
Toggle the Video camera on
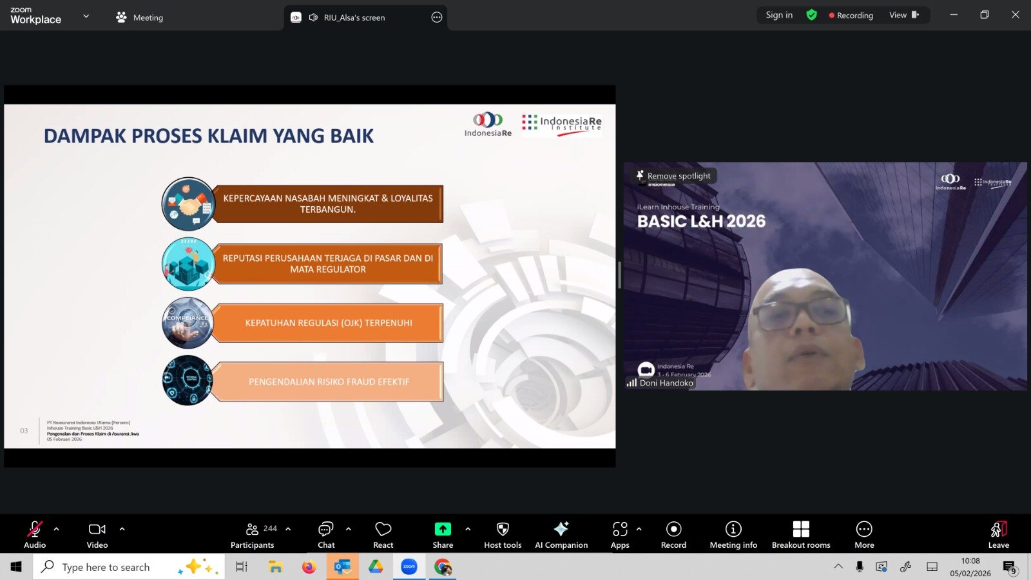(97, 535)
